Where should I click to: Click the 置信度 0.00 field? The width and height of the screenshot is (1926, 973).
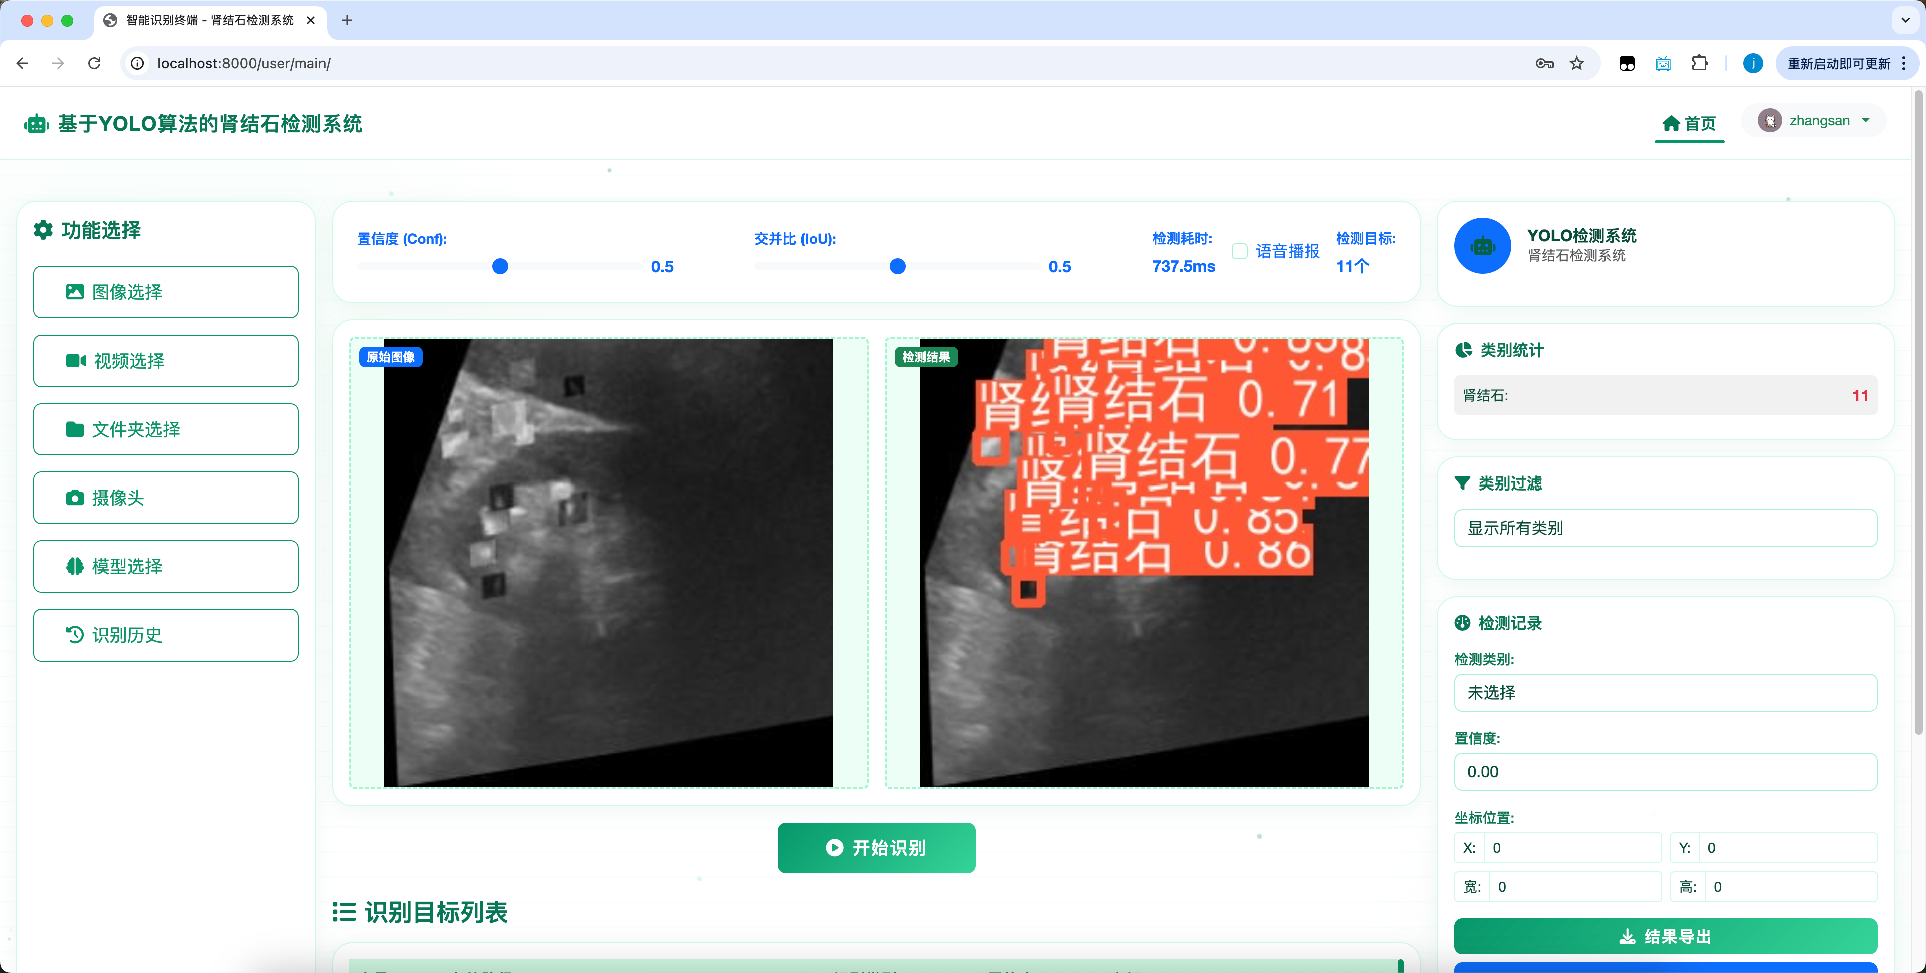click(x=1665, y=772)
